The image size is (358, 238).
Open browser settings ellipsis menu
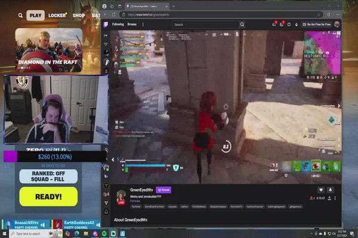(338, 14)
